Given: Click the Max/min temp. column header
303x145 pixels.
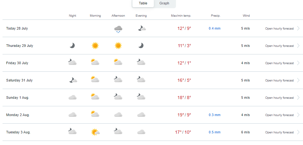Looking at the screenshot, I should click(x=181, y=16).
